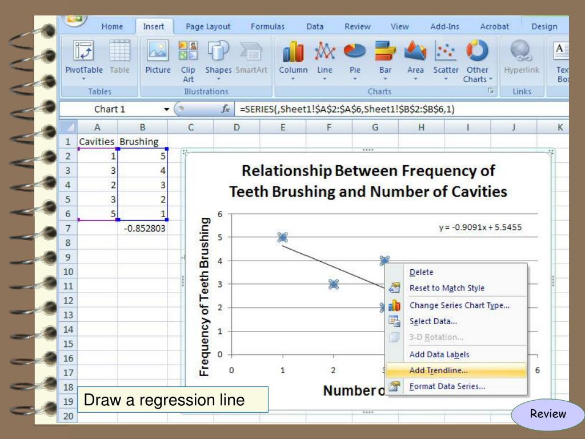Open the Formulas ribbon tab
The image size is (585, 439).
[x=267, y=26]
